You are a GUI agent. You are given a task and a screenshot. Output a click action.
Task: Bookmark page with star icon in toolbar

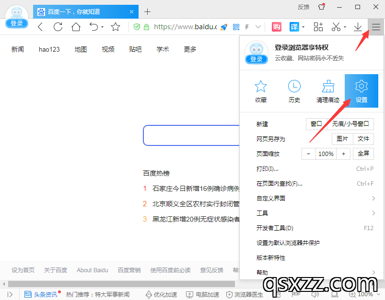click(116, 27)
